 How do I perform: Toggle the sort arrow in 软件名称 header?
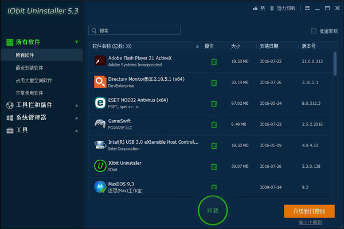pyautogui.click(x=197, y=46)
